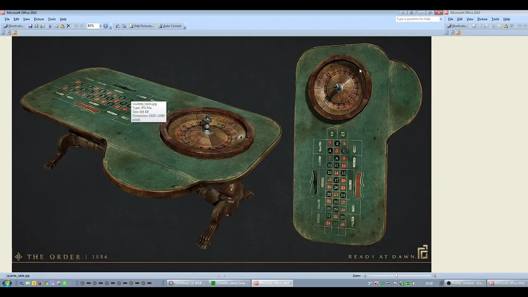This screenshot has width=528, height=297.
Task: Switch to the 'Profile: Untitled' taskbar button
Action: pyautogui.click(x=465, y=283)
